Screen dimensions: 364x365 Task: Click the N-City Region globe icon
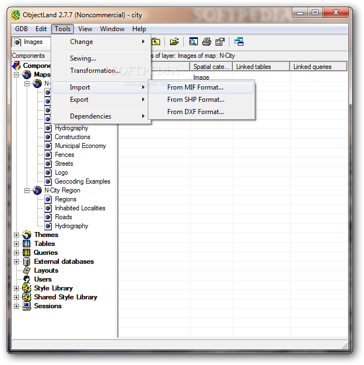[37, 190]
